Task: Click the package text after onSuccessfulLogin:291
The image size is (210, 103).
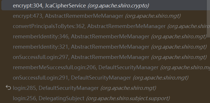Action: click(x=161, y=78)
